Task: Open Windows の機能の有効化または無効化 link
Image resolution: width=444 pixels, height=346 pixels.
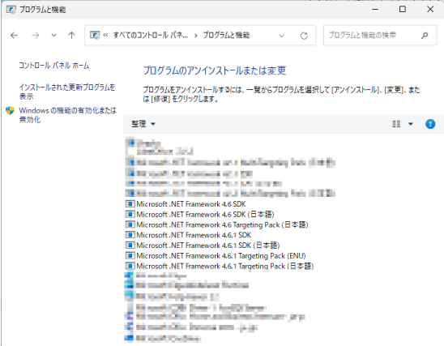Action: point(68,115)
